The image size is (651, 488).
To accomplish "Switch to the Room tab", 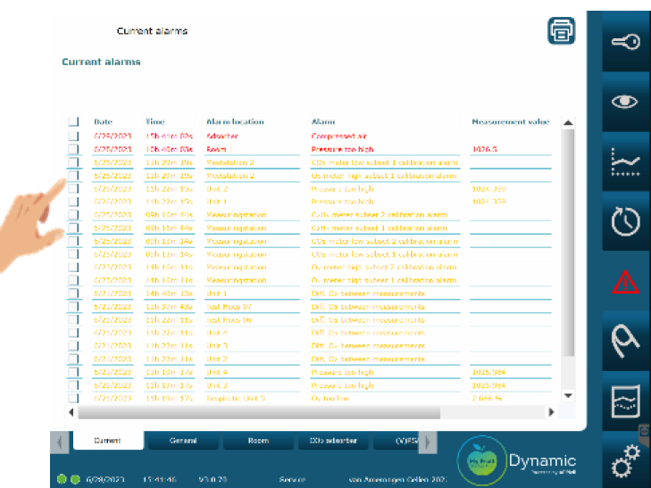I will [x=258, y=441].
